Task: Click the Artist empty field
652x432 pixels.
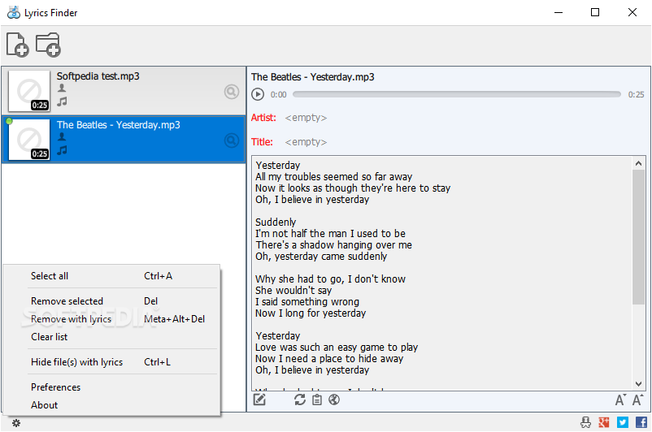Action: pyautogui.click(x=306, y=118)
